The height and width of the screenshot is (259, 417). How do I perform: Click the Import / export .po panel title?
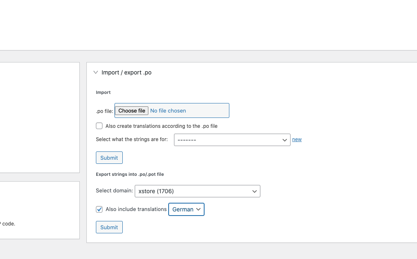click(126, 72)
